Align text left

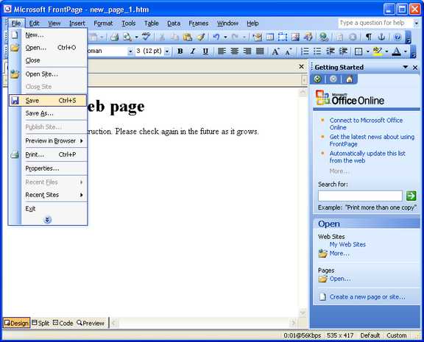tap(222, 51)
